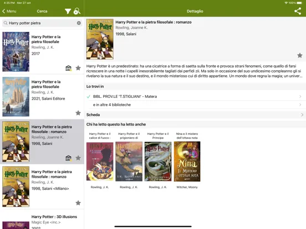Tap the Cerca title in header
Screen dimensions: 306x229
click(x=42, y=11)
